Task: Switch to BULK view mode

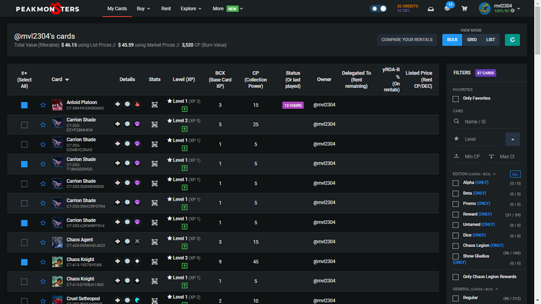Action: coord(452,39)
